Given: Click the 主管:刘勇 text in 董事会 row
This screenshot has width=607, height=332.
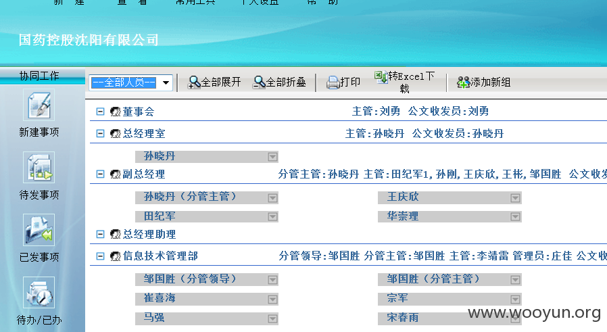Looking at the screenshot, I should pyautogui.click(x=376, y=112).
